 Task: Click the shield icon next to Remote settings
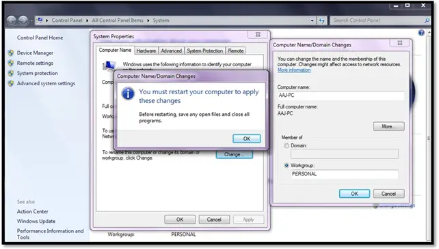point(11,63)
